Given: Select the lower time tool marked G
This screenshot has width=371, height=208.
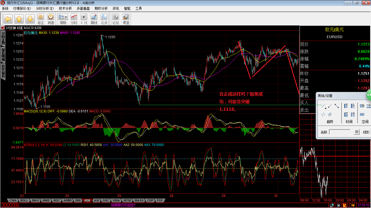Looking at the screenshot, I should coord(353,114).
